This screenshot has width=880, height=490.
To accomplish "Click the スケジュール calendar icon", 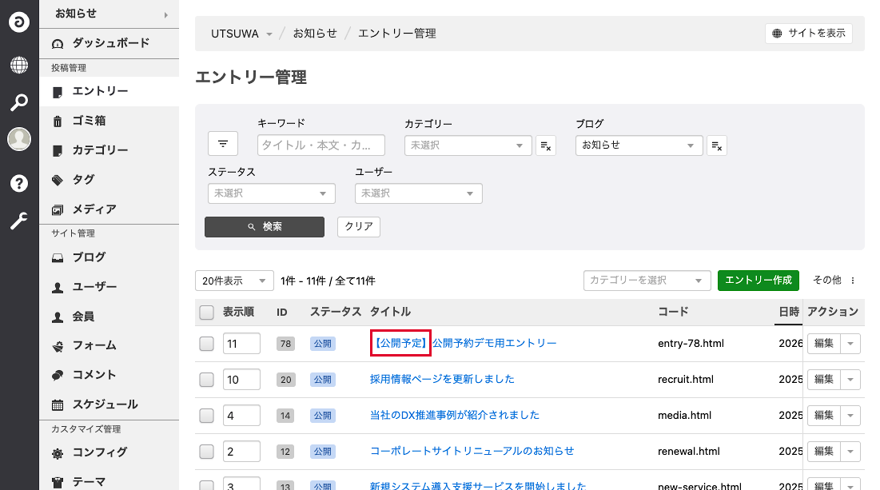I will [x=58, y=404].
